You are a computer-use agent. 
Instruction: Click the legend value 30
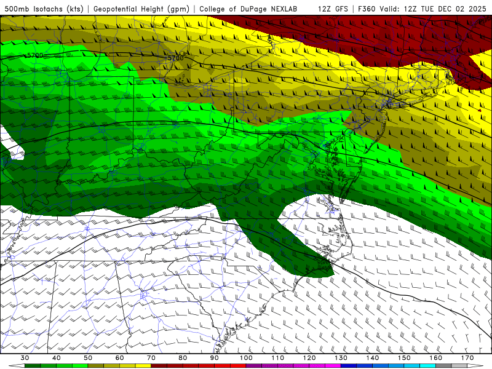point(25,358)
